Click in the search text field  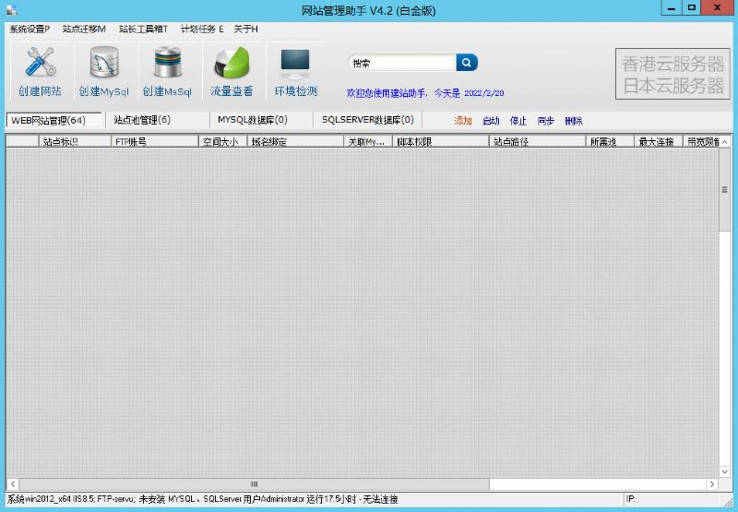402,64
